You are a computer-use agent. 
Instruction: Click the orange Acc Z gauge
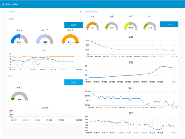70,39
